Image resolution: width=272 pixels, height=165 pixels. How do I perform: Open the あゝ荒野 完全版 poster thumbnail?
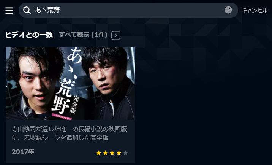tap(70, 83)
